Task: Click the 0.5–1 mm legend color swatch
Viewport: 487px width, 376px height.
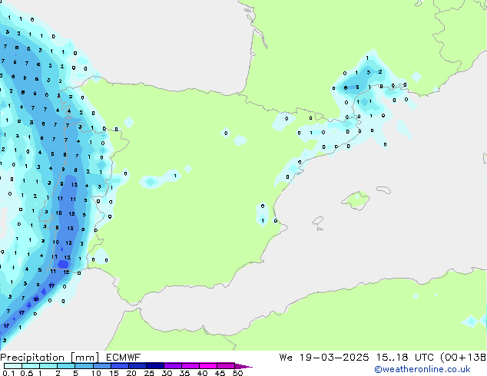Action: pos(31,366)
